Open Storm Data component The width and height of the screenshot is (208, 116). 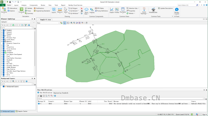(x=86, y=11)
